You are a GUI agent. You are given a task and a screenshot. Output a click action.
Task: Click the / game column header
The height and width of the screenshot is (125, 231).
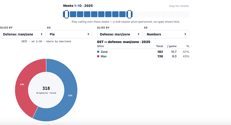(x=172, y=46)
